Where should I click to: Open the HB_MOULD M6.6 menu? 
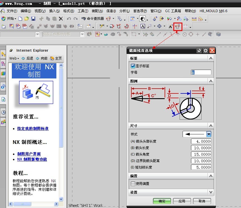tap(213, 11)
